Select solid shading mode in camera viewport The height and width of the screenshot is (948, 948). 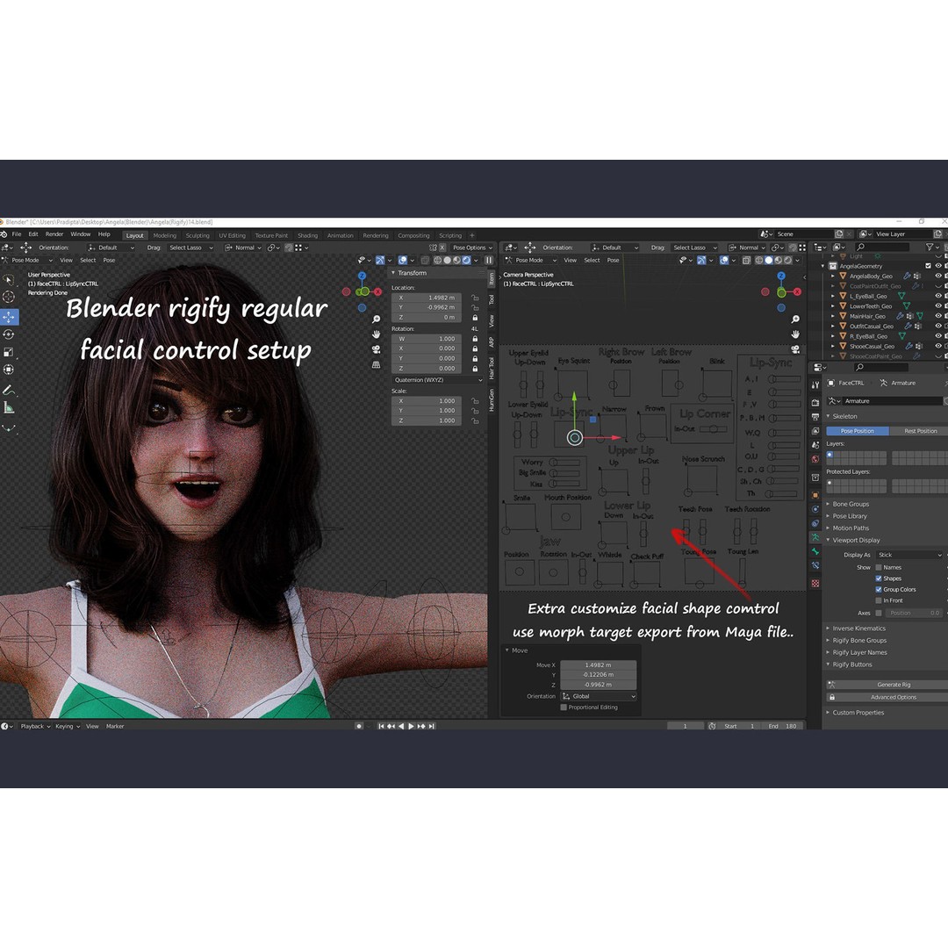click(769, 261)
